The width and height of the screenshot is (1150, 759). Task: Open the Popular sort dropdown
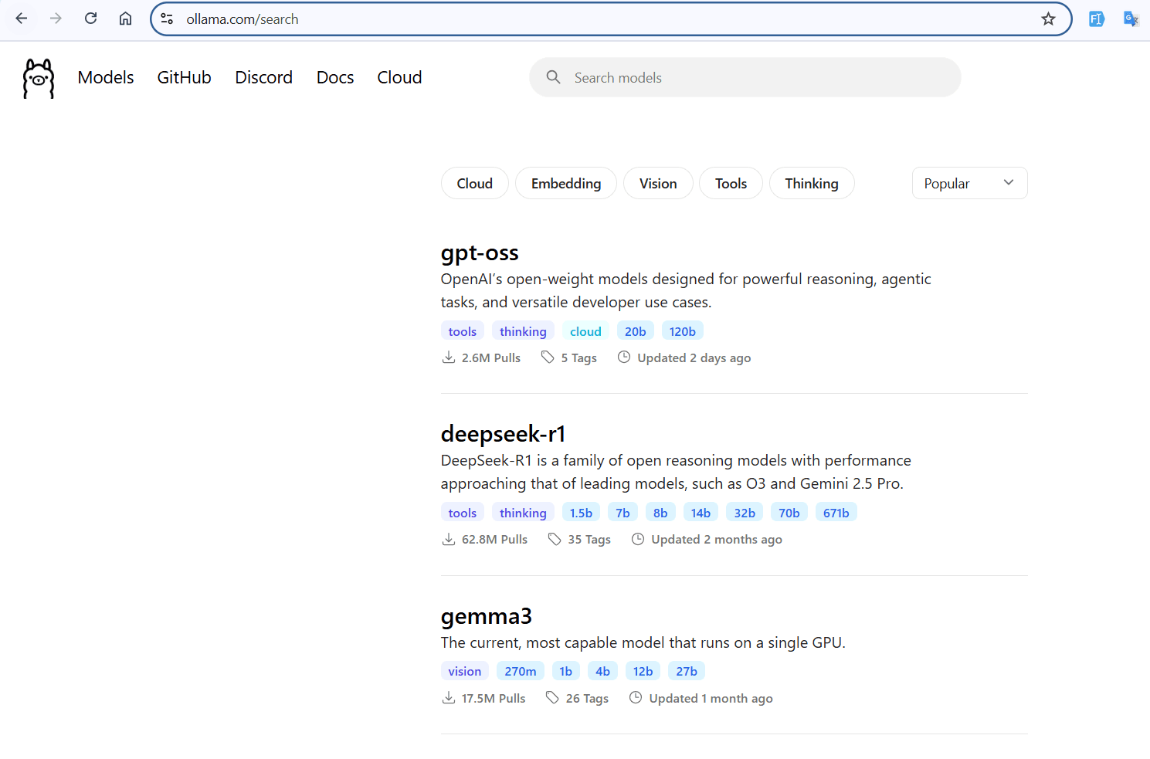(969, 184)
